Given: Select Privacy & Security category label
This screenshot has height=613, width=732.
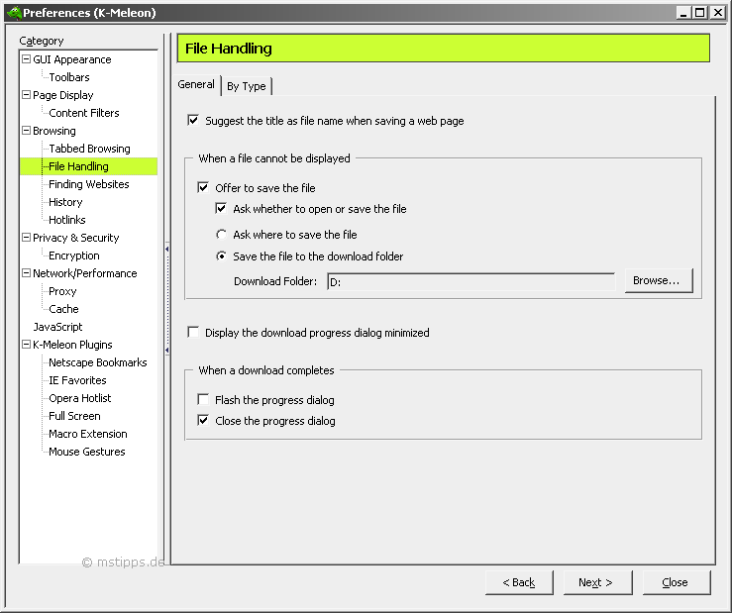Looking at the screenshot, I should [x=75, y=238].
